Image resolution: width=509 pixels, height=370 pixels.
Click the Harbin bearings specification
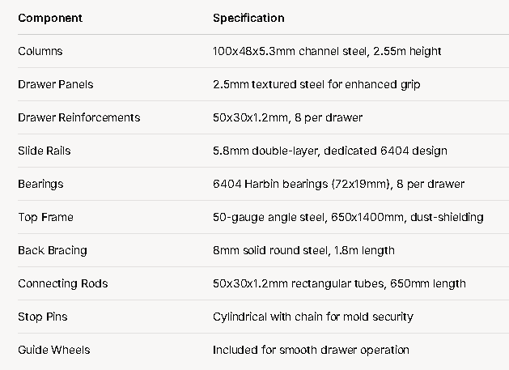click(x=338, y=184)
